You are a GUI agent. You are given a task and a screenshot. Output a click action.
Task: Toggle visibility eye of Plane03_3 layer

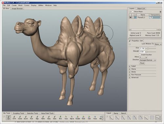coord(130,17)
